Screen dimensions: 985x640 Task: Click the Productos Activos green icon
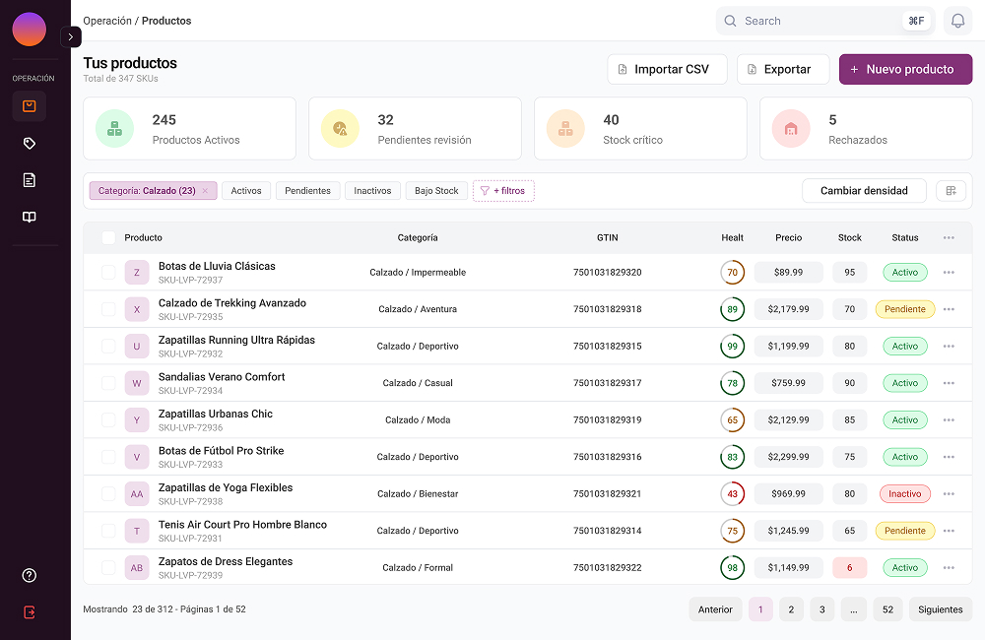114,129
